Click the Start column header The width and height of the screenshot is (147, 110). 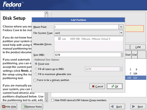pyautogui.click(x=128, y=55)
